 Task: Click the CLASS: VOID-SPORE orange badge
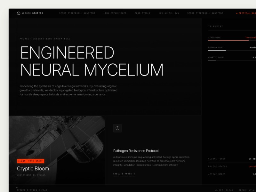(31, 161)
